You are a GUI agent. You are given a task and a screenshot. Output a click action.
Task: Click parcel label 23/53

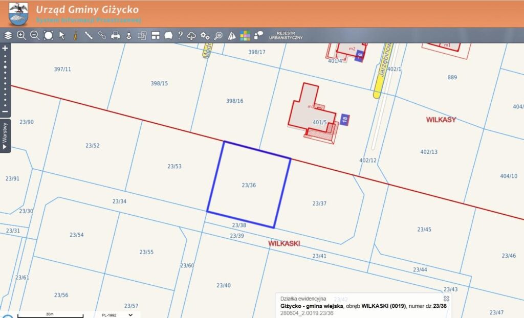click(174, 166)
